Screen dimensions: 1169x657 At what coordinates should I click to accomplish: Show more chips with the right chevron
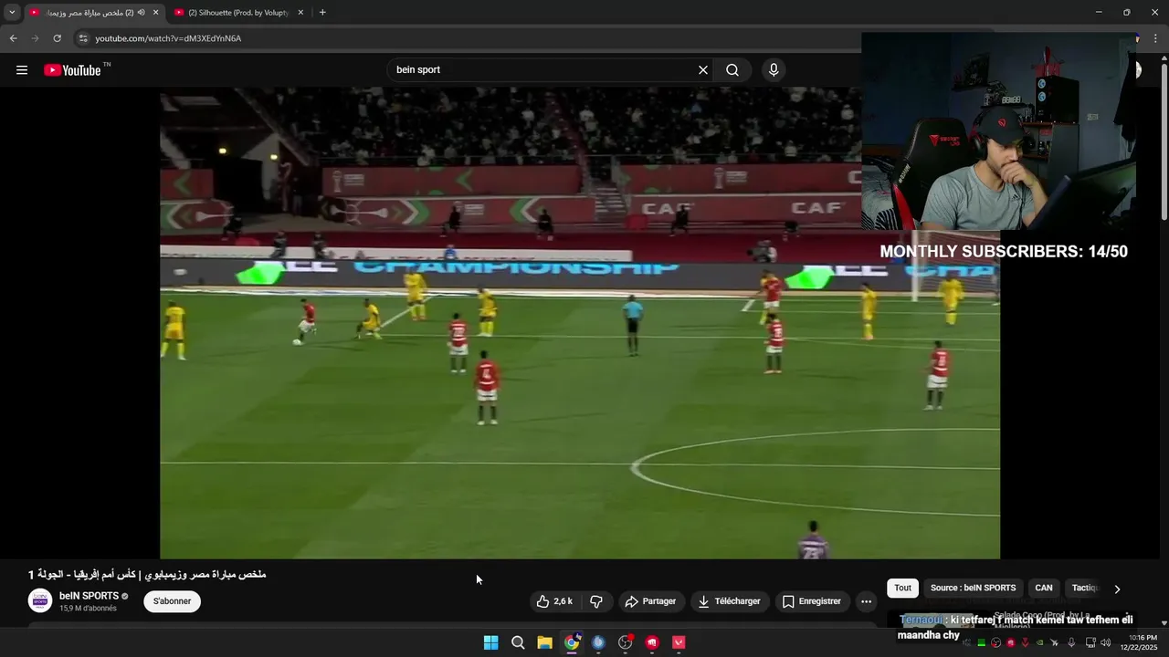point(1117,589)
